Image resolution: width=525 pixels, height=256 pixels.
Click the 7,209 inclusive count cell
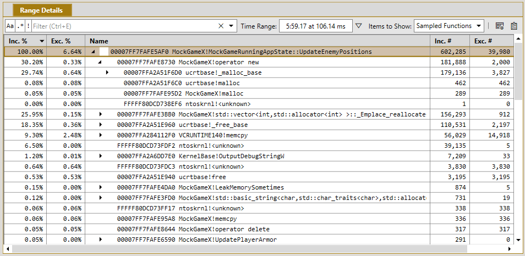point(450,155)
